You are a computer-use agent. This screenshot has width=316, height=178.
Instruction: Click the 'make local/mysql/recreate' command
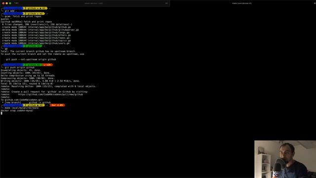pyautogui.click(x=22, y=108)
